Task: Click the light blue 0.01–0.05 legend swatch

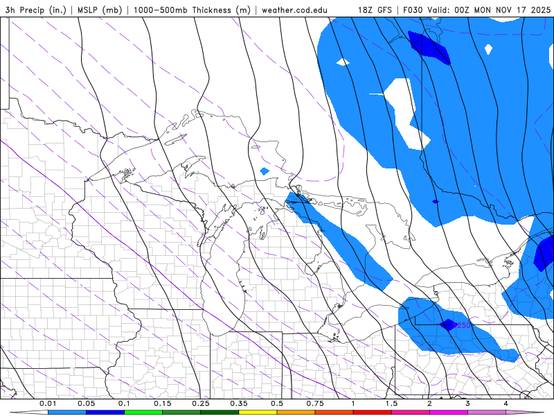Action: click(x=67, y=413)
